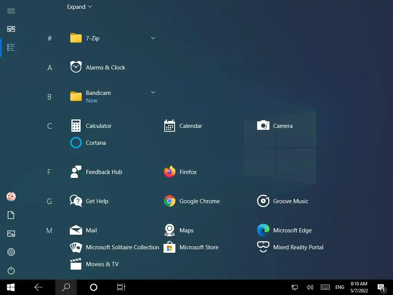
Task: Open the Mail envelope icon
Action: point(76,230)
